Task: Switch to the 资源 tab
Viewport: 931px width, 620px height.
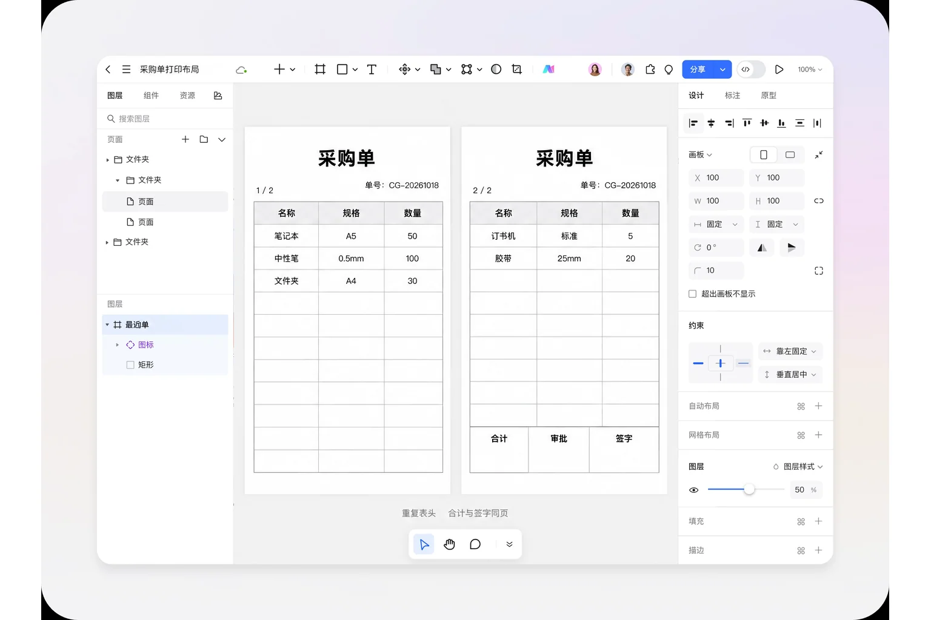Action: [187, 96]
